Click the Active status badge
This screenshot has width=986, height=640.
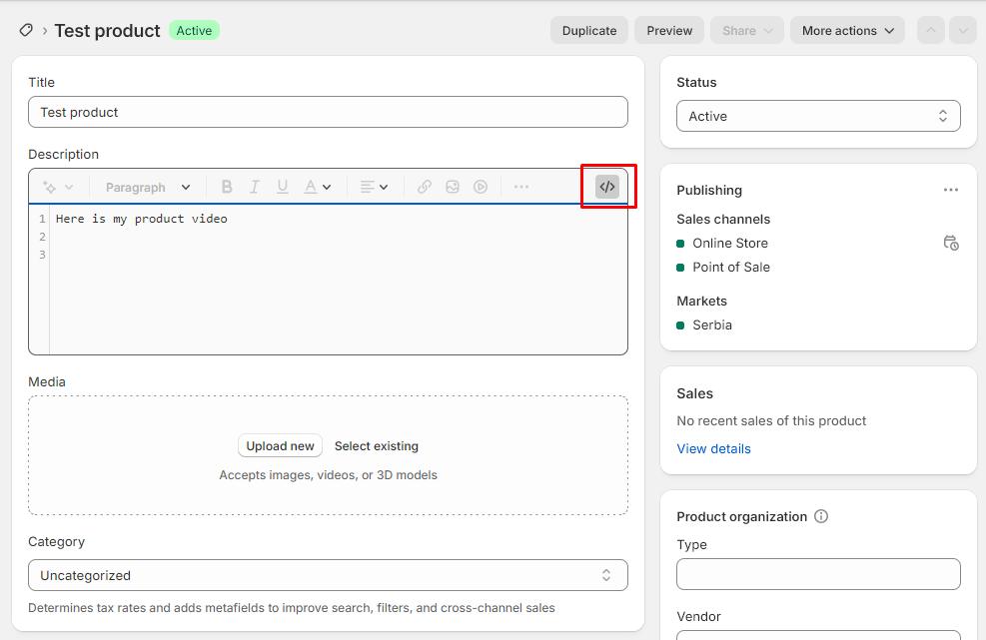pos(194,30)
